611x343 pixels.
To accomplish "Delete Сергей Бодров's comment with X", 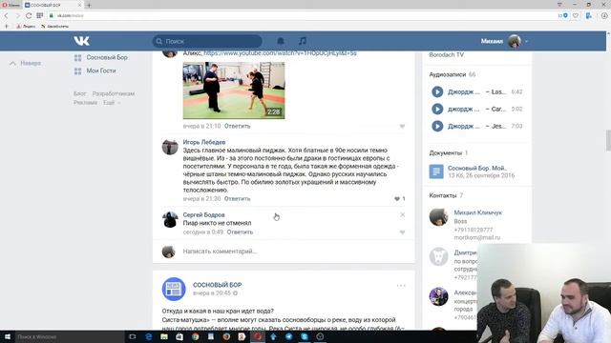I will click(x=402, y=214).
